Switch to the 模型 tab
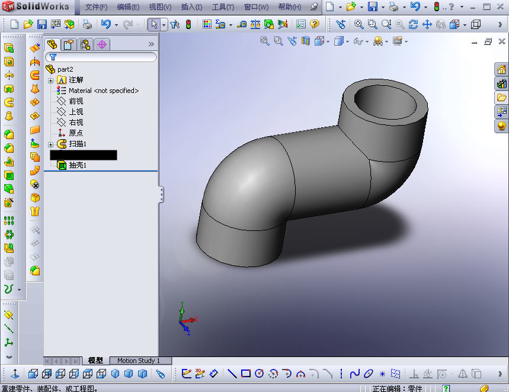This screenshot has width=509, height=392. [95, 361]
